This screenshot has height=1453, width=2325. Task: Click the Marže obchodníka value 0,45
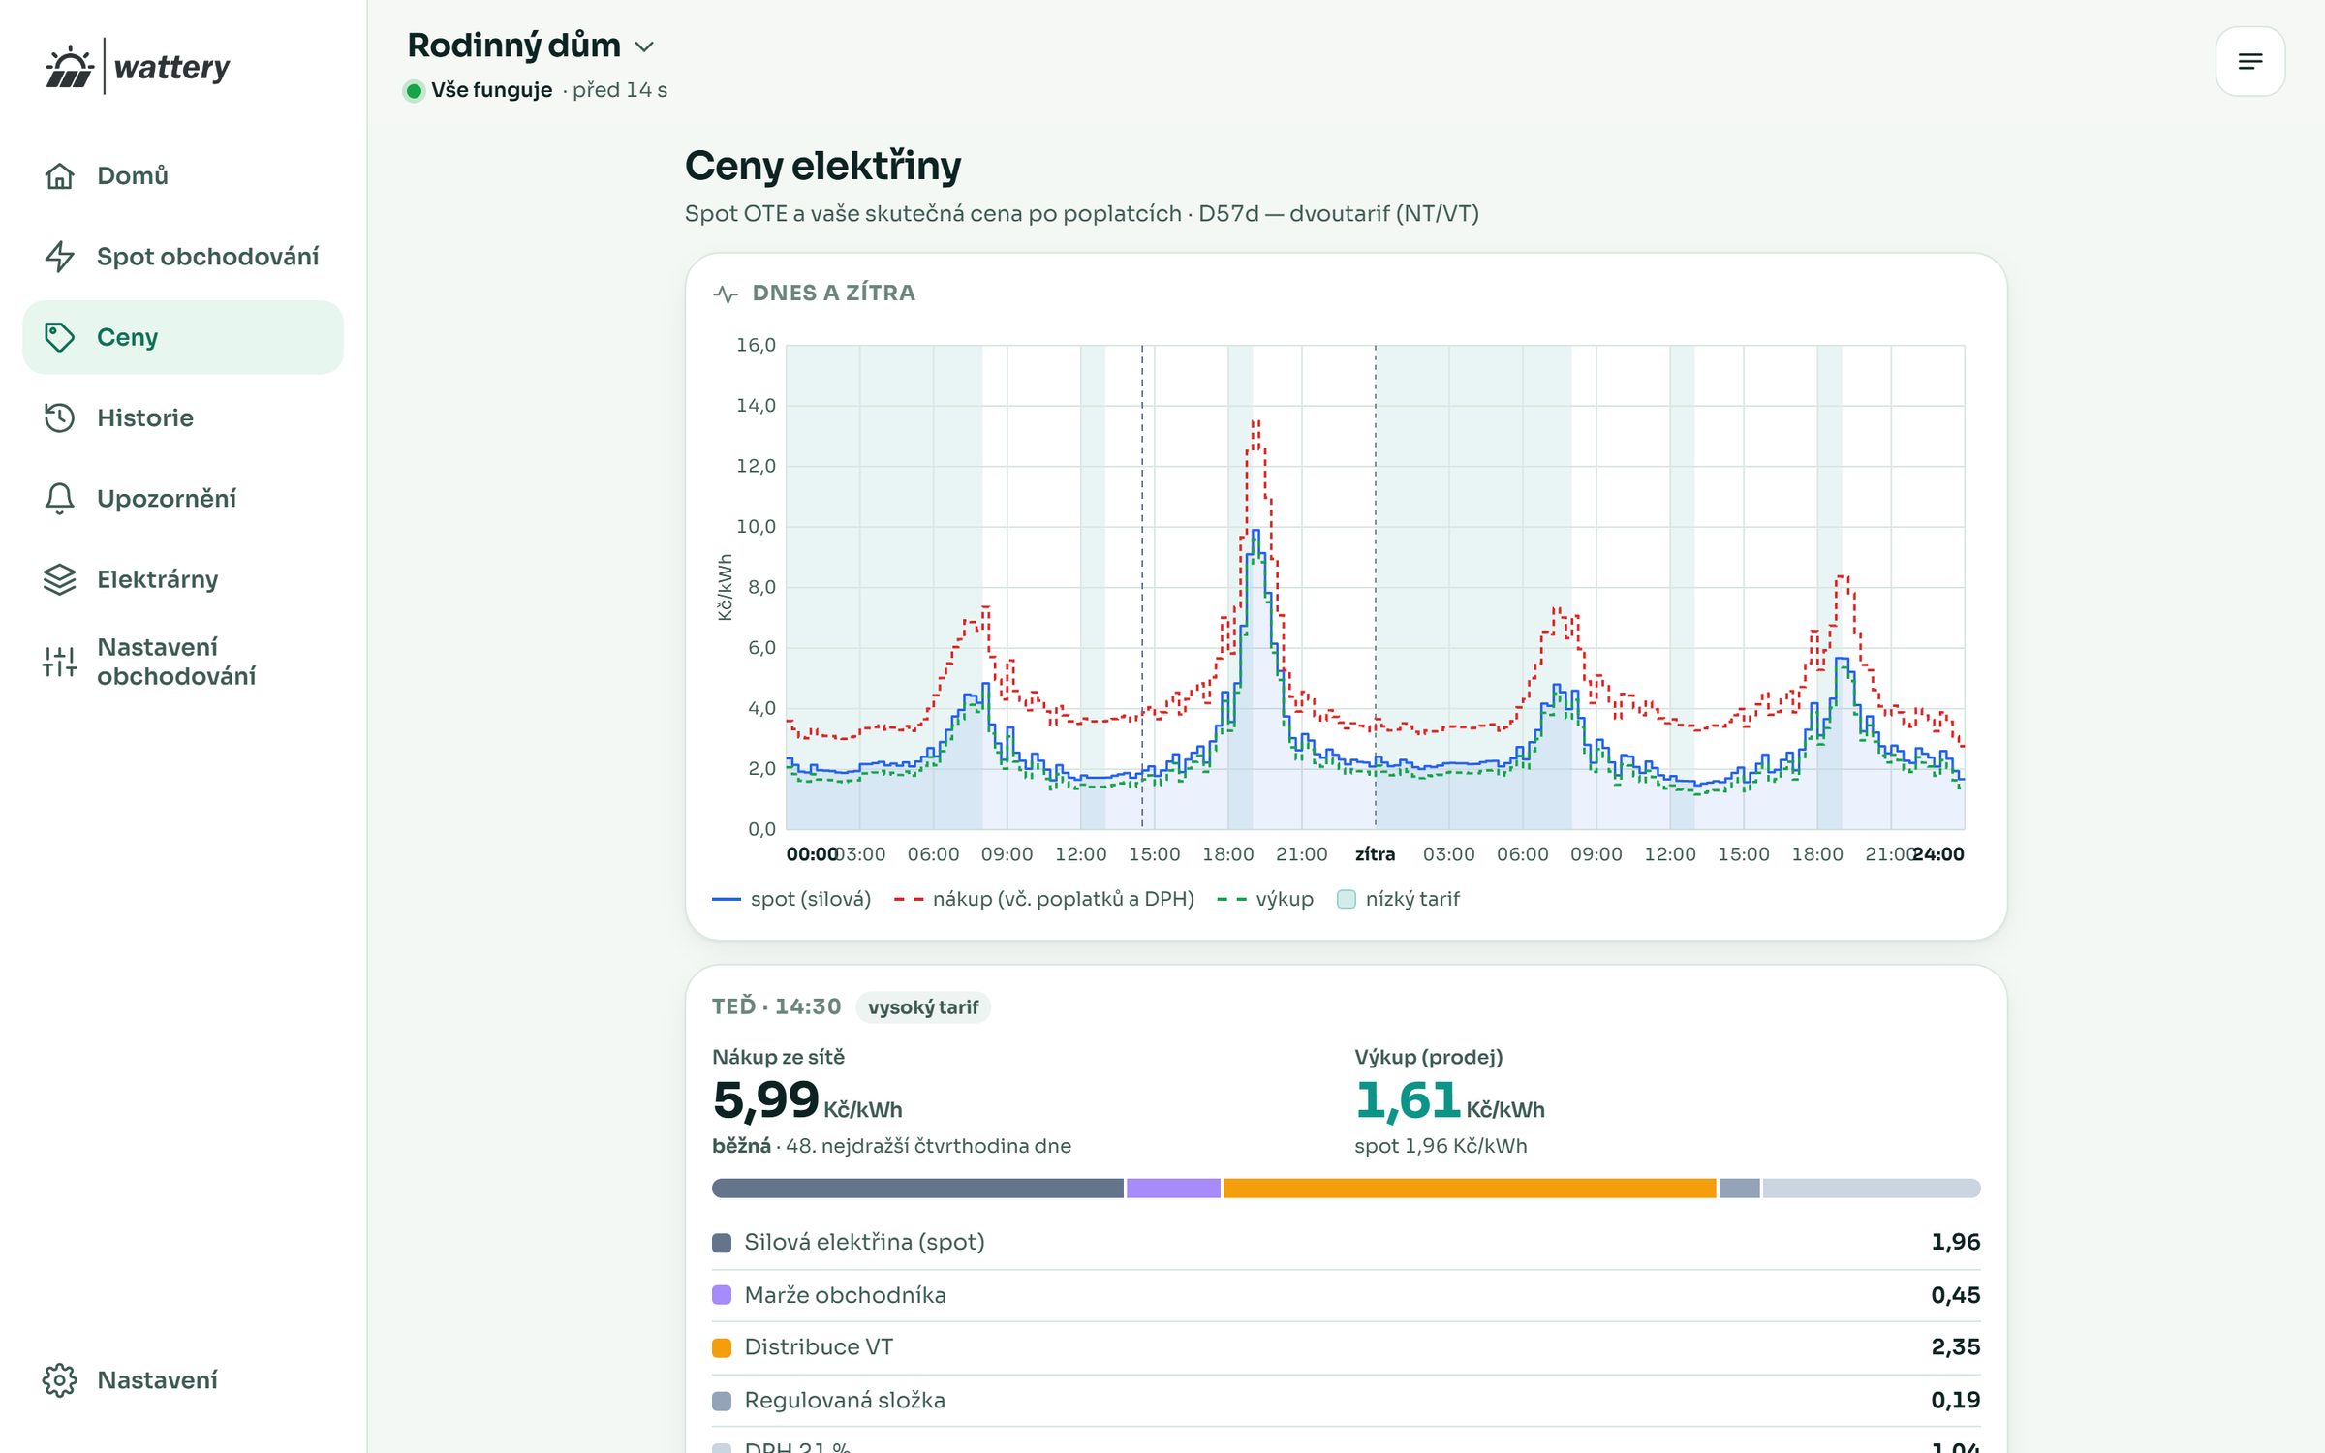tap(1955, 1295)
